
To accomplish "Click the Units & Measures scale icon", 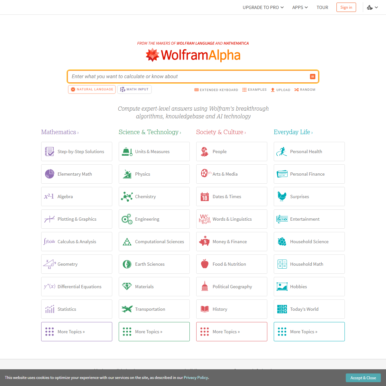I will pyautogui.click(x=127, y=152).
